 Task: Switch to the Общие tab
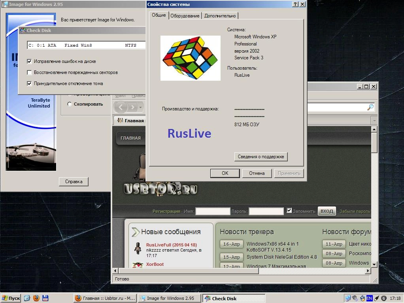(x=159, y=15)
